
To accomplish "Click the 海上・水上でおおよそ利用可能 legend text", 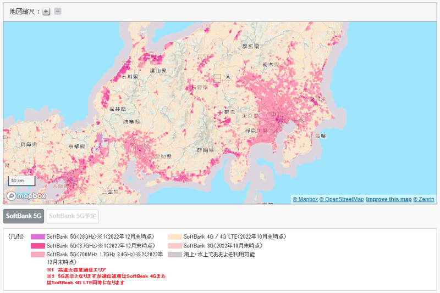I will [219, 255].
